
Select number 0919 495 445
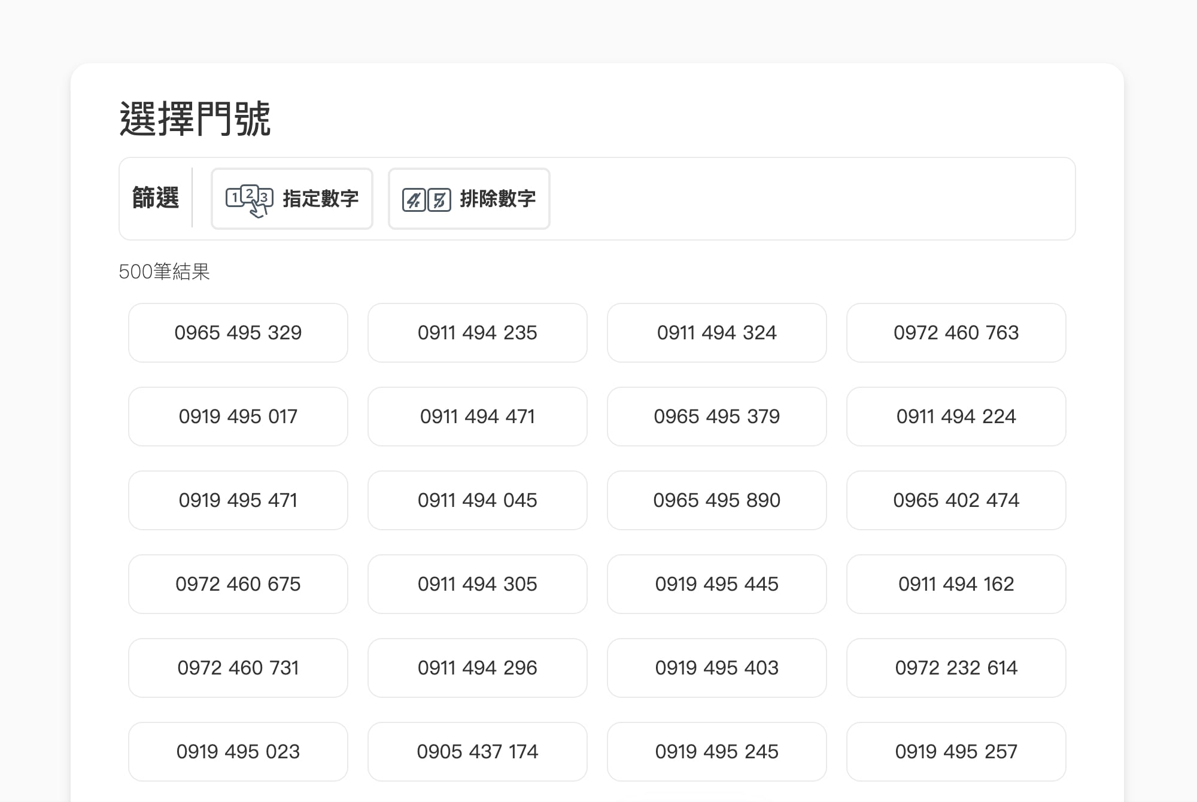[x=717, y=584]
